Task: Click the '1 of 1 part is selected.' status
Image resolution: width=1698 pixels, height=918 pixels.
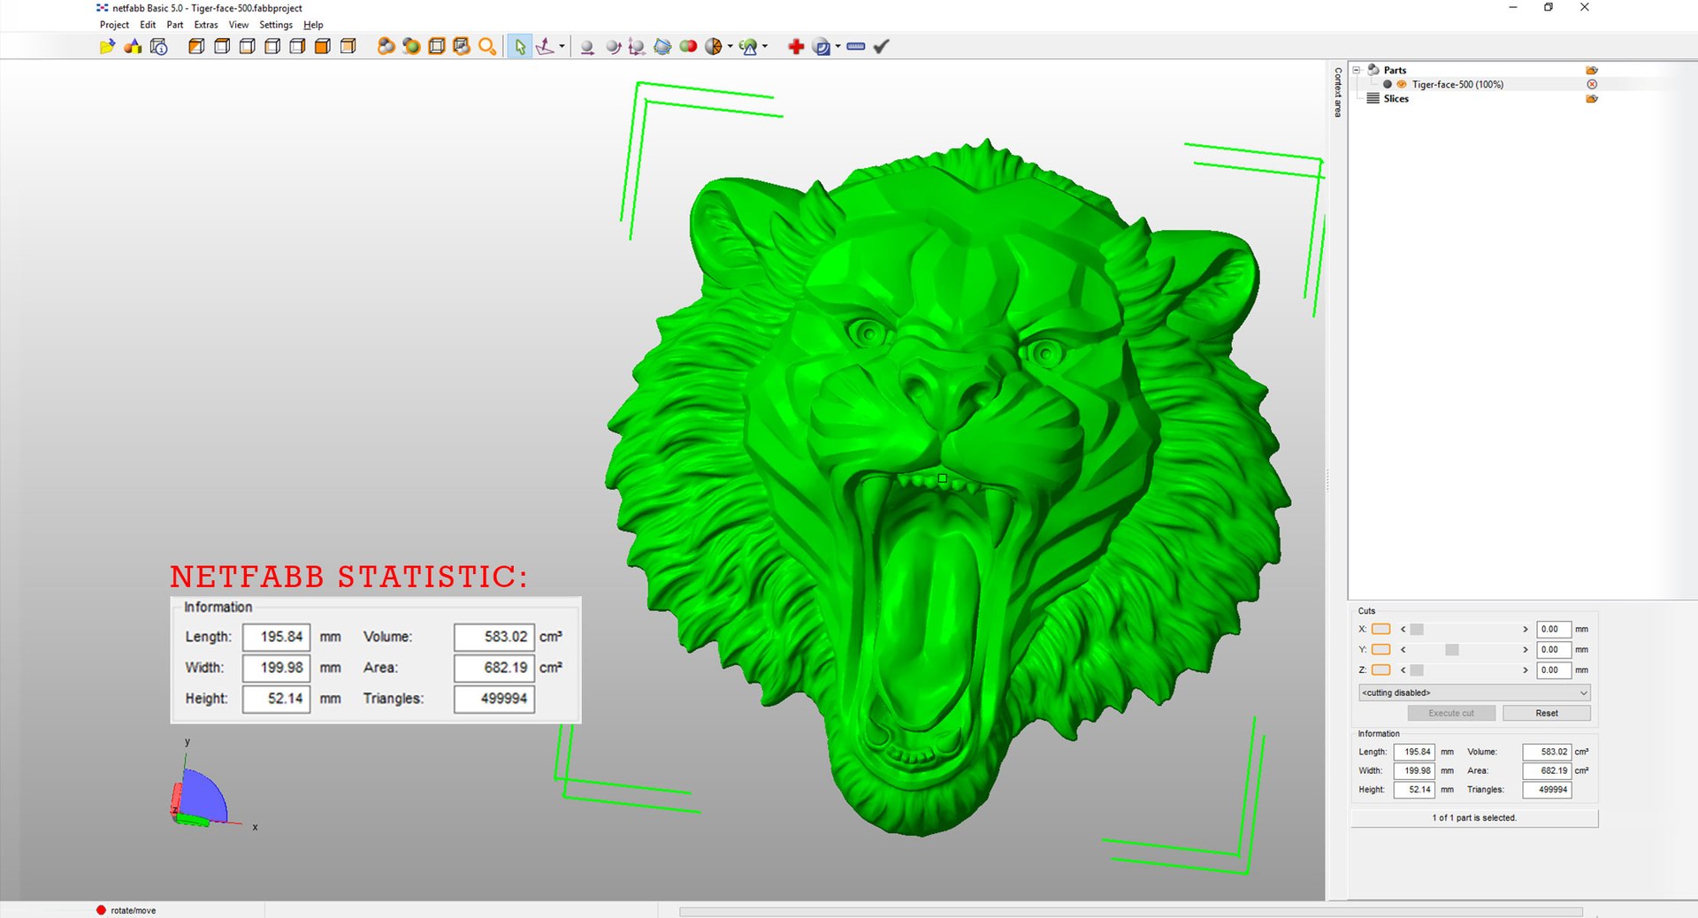Action: [1474, 818]
